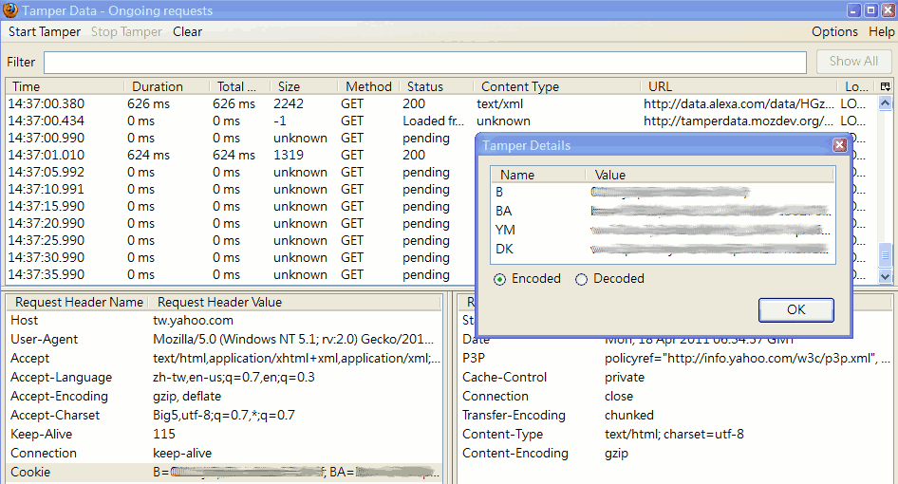This screenshot has width=898, height=484.
Task: Click request list scrollbar thumb
Action: tap(886, 254)
